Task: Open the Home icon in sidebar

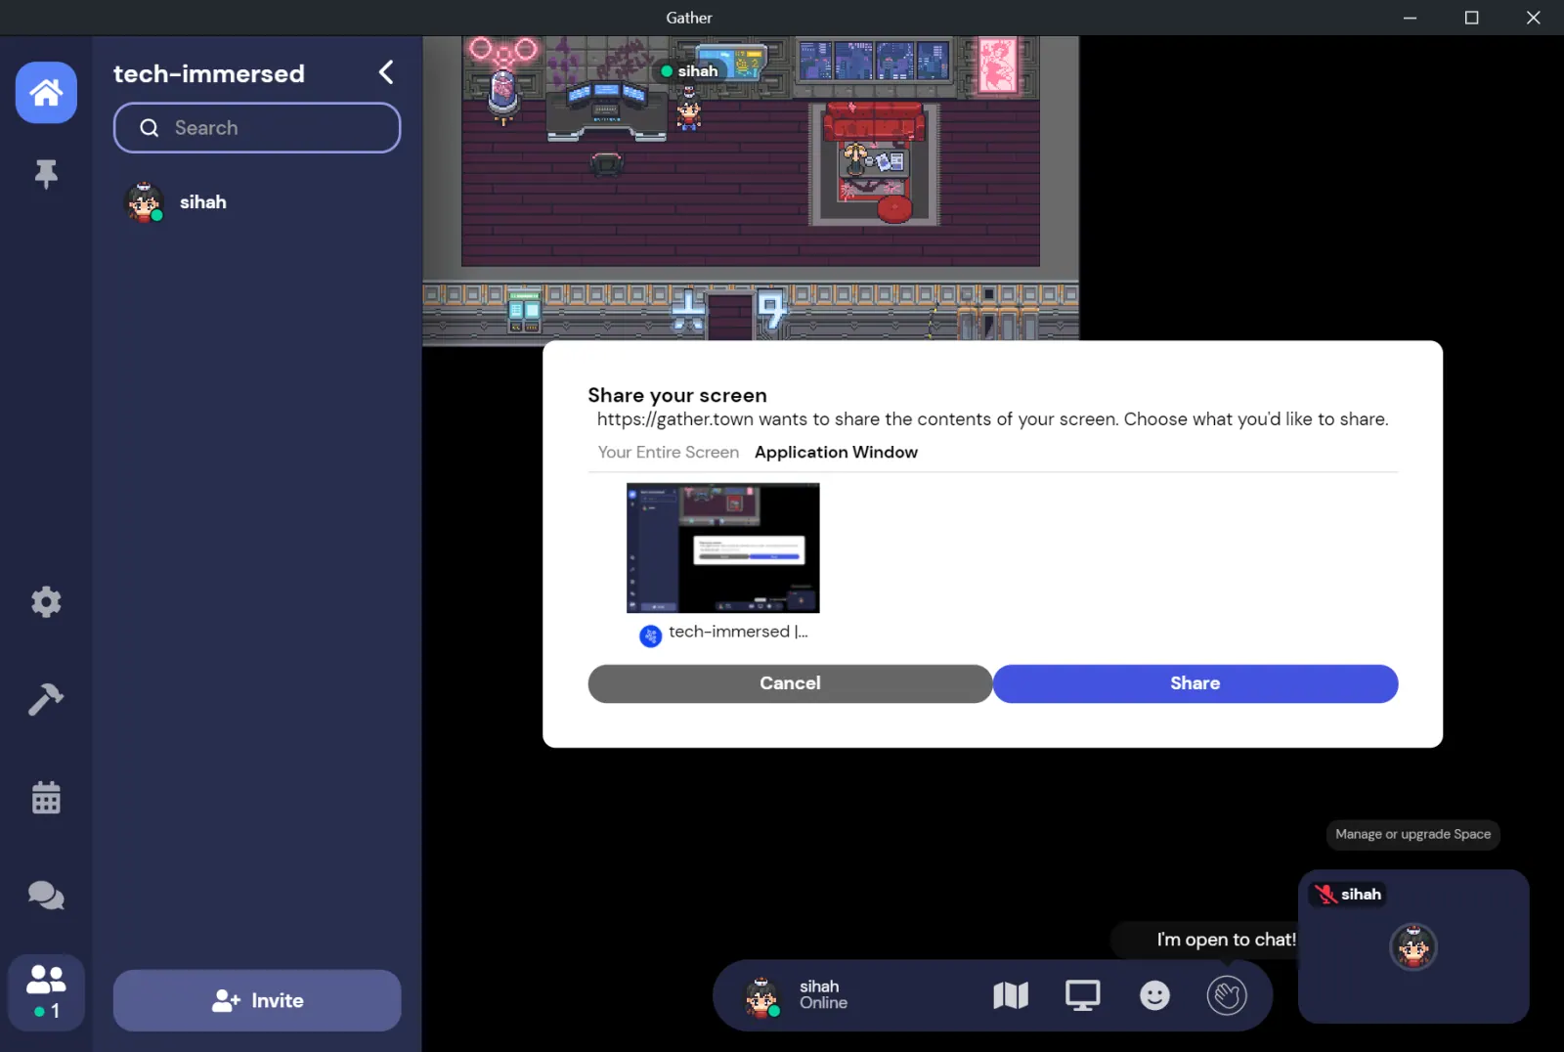Action: click(46, 93)
